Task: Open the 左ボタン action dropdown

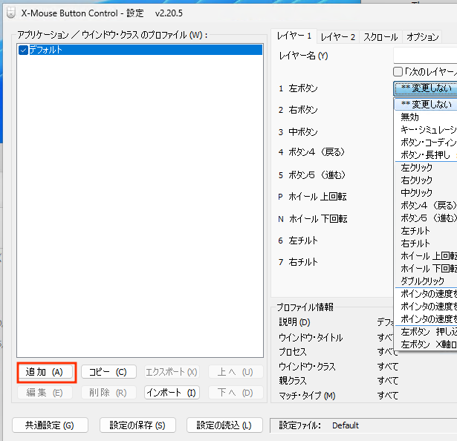Action: click(x=425, y=88)
